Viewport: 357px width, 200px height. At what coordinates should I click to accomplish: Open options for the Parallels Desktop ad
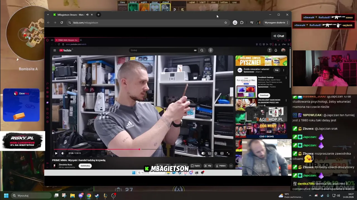coord(286,78)
